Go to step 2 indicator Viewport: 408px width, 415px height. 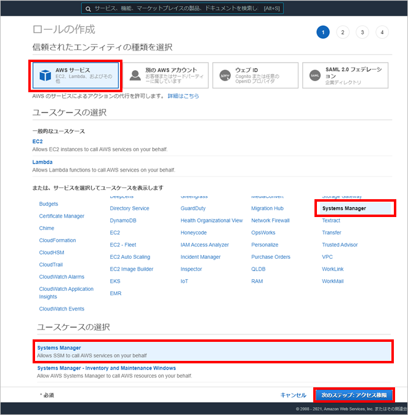click(x=343, y=33)
